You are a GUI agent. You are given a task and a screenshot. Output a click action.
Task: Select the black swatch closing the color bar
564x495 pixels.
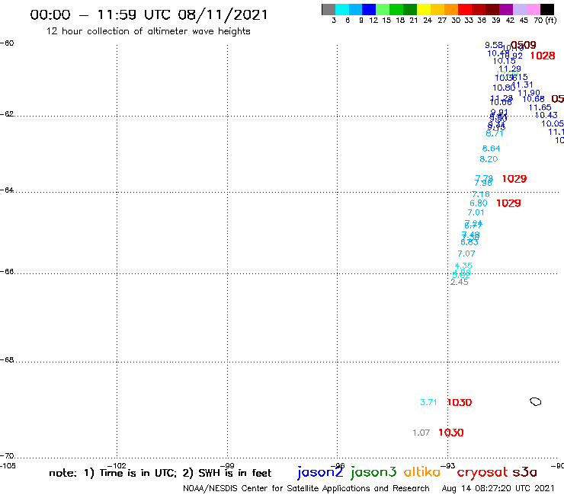pos(546,9)
